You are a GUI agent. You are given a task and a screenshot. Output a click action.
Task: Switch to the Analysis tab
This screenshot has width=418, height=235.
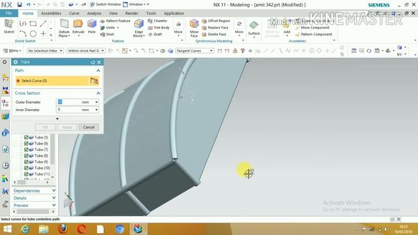tap(94, 13)
